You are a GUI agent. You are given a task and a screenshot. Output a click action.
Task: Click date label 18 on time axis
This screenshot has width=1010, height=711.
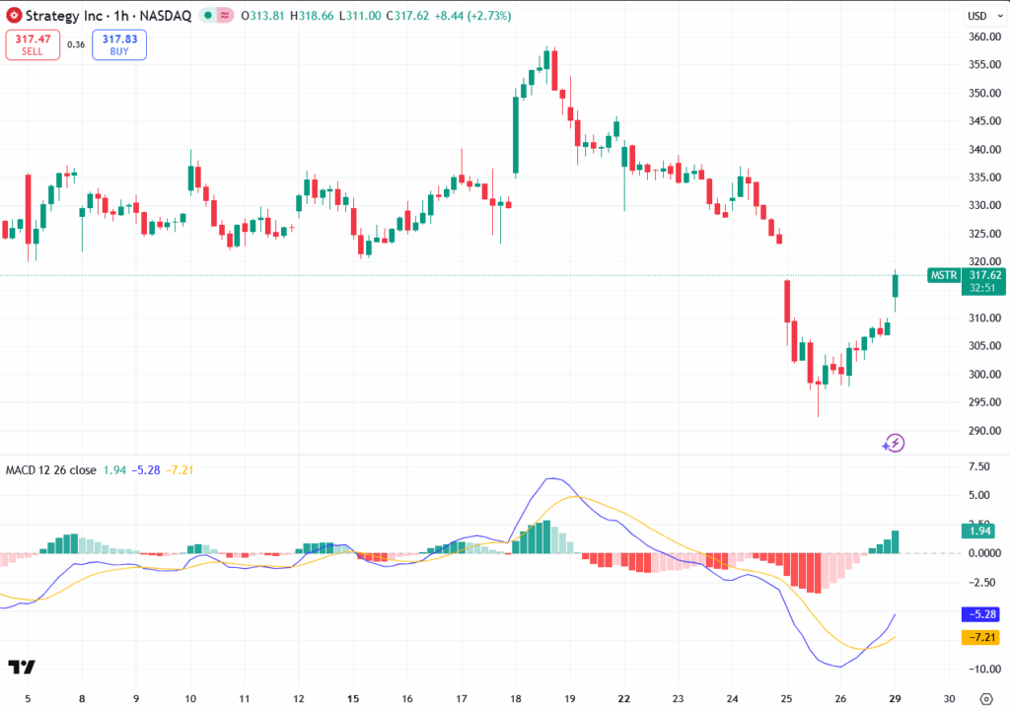coord(516,699)
